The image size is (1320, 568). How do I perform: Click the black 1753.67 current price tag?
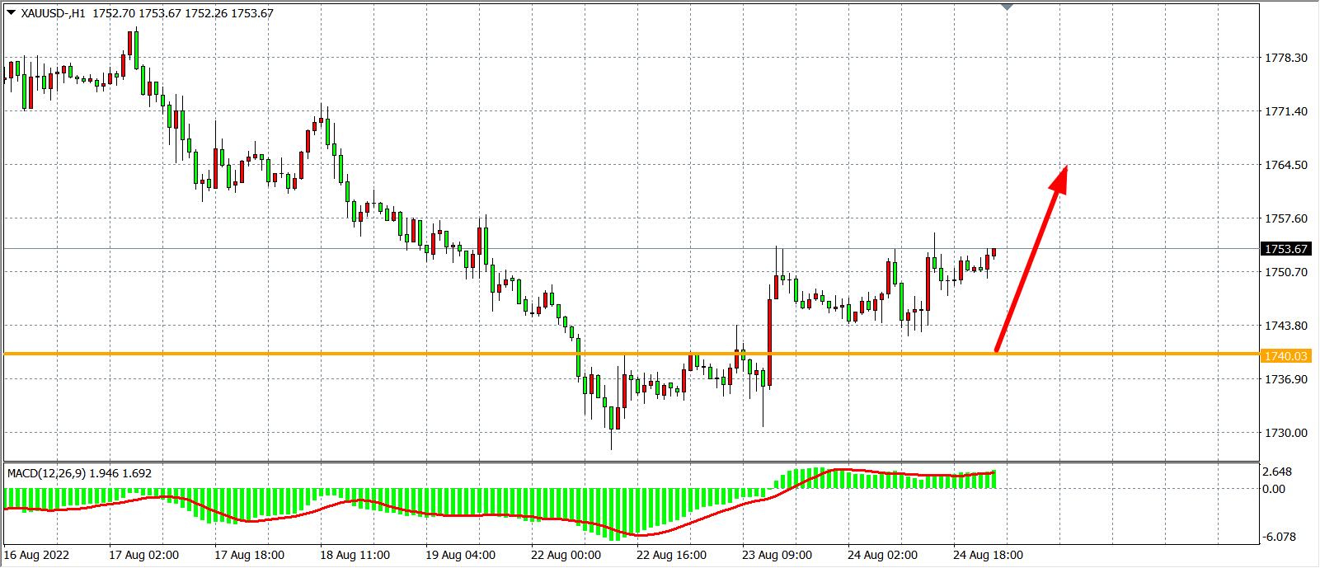tap(1285, 249)
